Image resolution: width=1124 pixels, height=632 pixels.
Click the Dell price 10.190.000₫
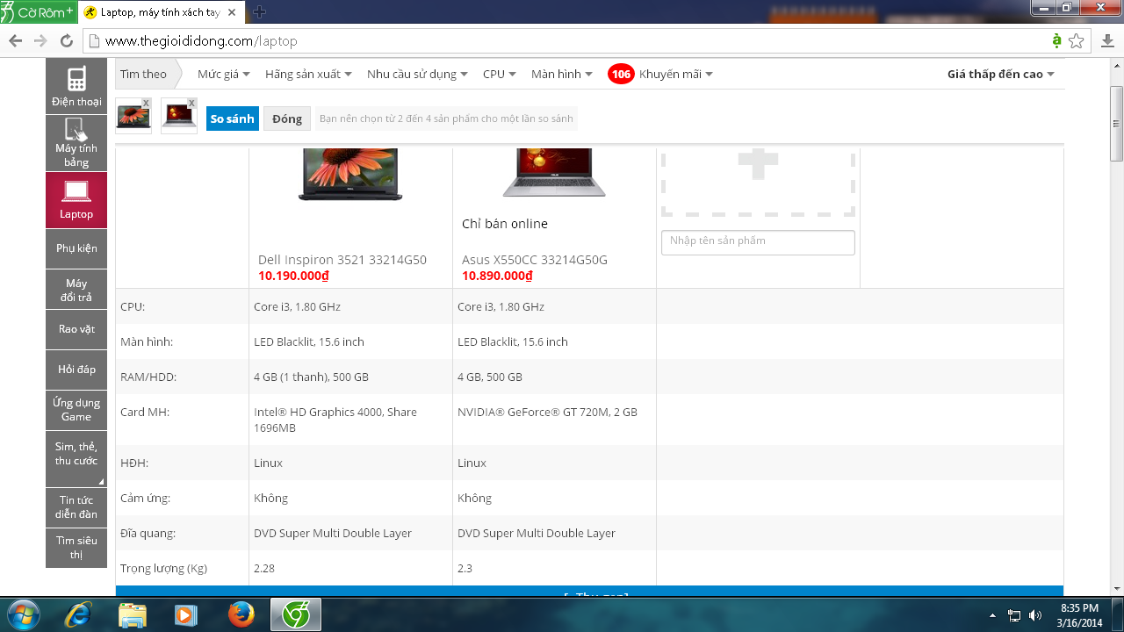coord(293,276)
